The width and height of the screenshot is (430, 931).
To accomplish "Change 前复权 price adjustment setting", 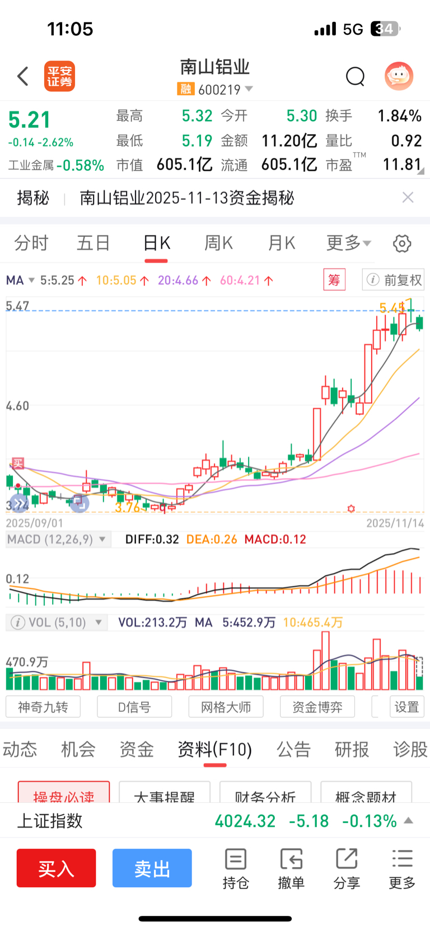I will pyautogui.click(x=393, y=280).
